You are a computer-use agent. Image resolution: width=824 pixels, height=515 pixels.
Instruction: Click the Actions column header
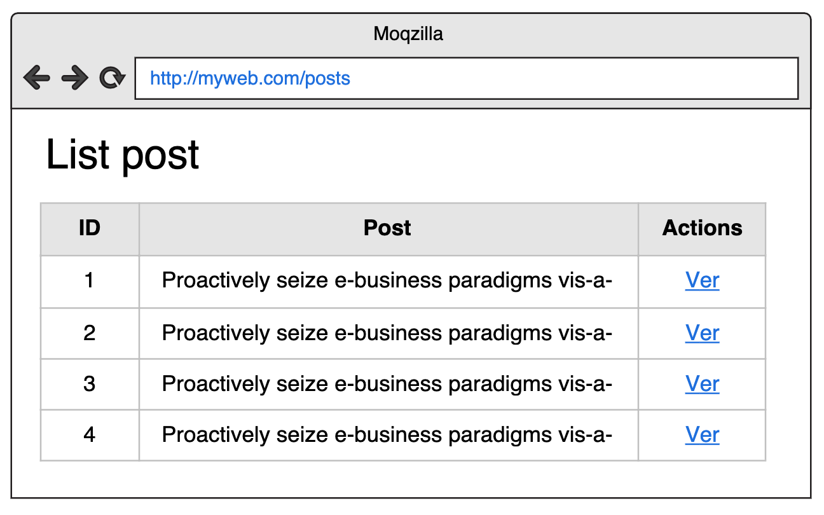pyautogui.click(x=702, y=228)
